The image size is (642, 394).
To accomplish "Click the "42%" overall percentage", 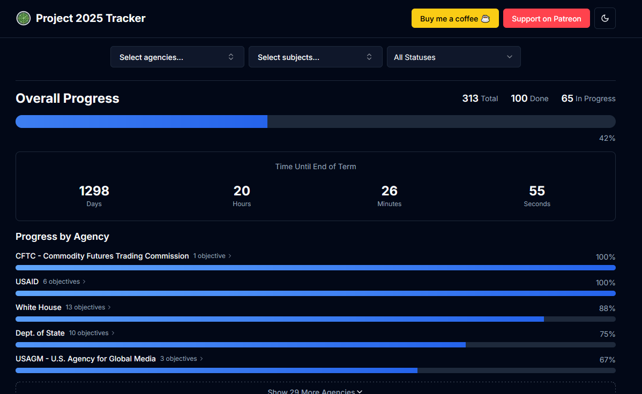I will coord(607,138).
